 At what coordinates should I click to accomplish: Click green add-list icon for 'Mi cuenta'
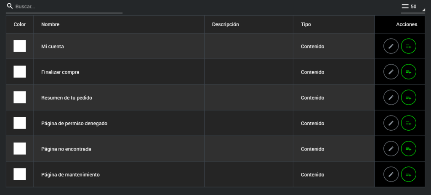tap(408, 46)
